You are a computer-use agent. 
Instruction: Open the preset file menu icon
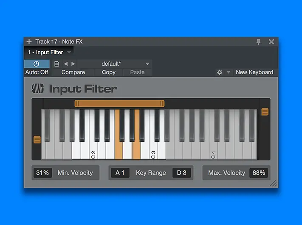coord(56,64)
